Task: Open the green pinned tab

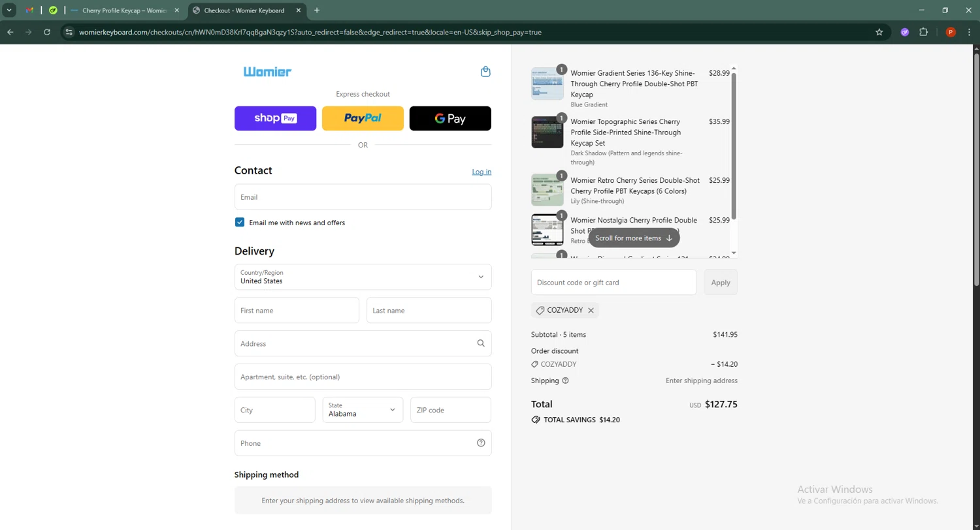Action: 53,10
